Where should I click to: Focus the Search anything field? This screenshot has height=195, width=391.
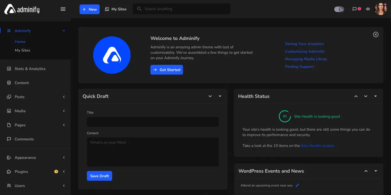(181, 9)
